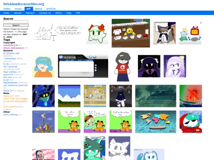Open the teal building landscape thumbnail

[x=156, y=96]
